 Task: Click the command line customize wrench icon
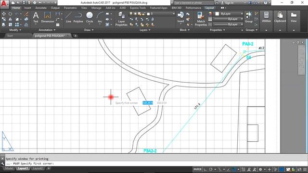click(x=2, y=163)
